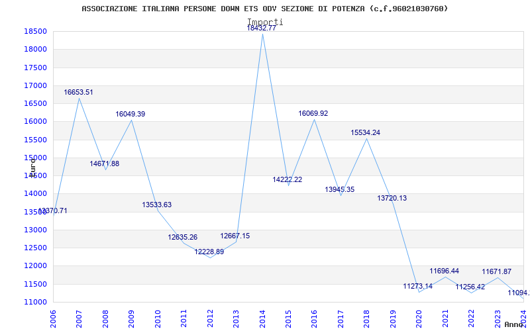Select the 13370.71 data label
The image size is (530, 331).
[x=53, y=211]
